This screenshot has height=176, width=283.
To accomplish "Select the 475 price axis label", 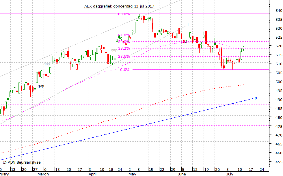I will coord(279,126).
